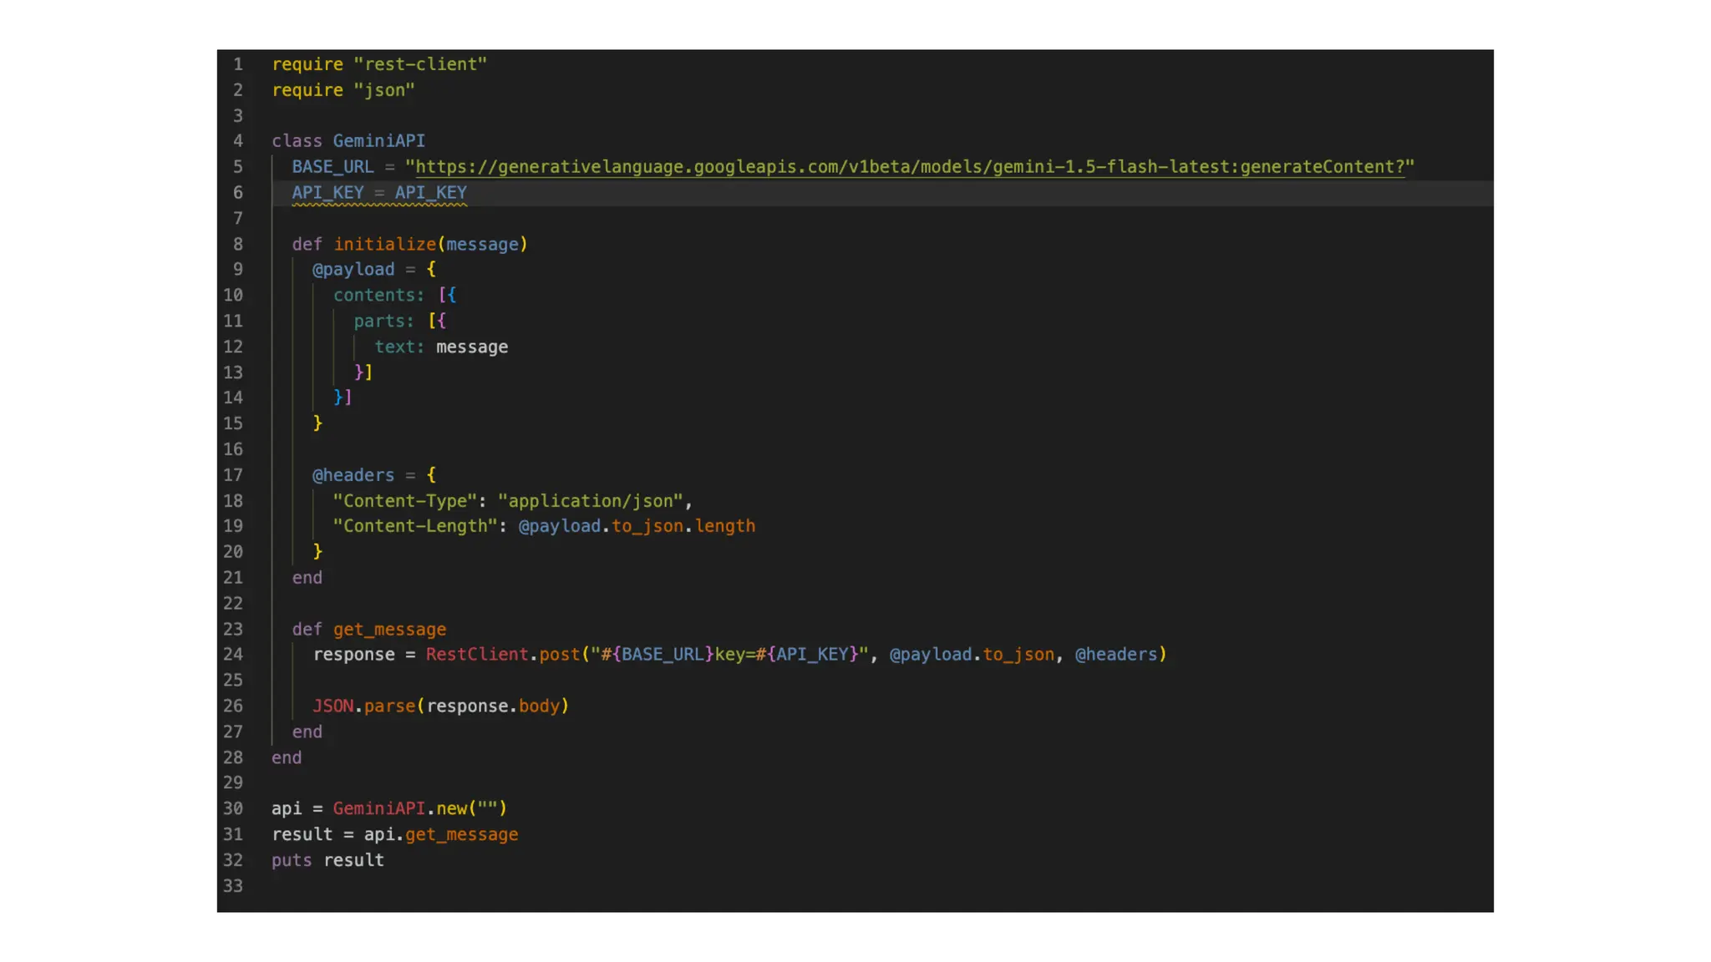Image resolution: width=1711 pixels, height=962 pixels.
Task: Click 'RestClient.post' on line 24
Action: click(502, 655)
